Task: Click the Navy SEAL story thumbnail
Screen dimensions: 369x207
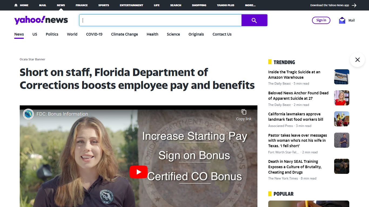Action: click(x=342, y=166)
